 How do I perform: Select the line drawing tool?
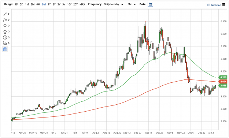tap(5, 14)
